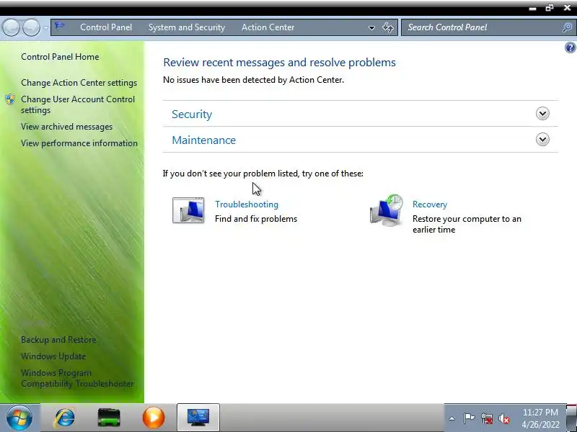This screenshot has height=432, width=577.
Task: Click the Forward navigation arrow button
Action: (x=31, y=27)
